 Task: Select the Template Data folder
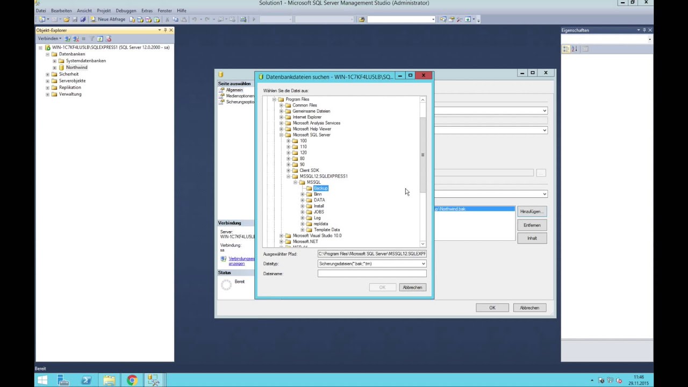click(x=326, y=230)
